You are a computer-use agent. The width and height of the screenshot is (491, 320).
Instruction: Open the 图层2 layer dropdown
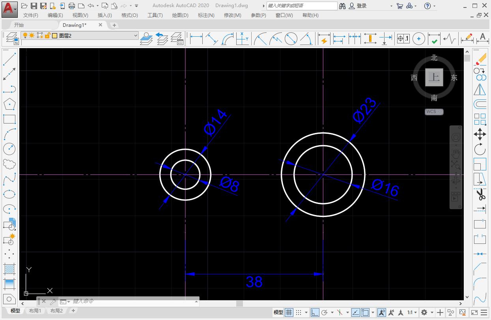tap(136, 36)
